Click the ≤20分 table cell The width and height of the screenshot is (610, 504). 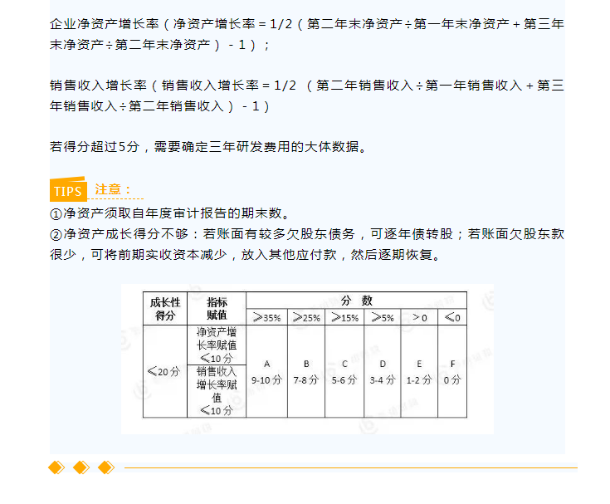[x=163, y=371]
